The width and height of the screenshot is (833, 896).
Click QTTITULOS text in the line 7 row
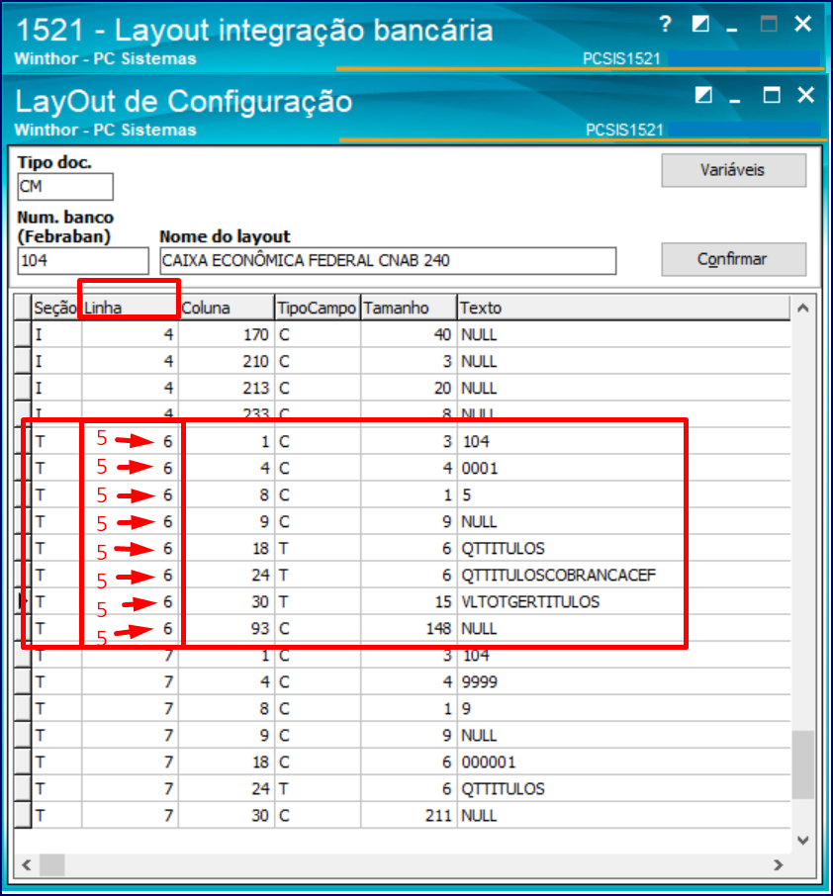[504, 789]
